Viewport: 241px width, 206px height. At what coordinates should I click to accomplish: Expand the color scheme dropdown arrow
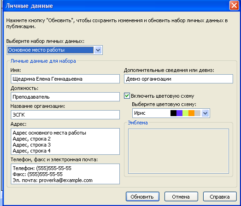click(206, 113)
